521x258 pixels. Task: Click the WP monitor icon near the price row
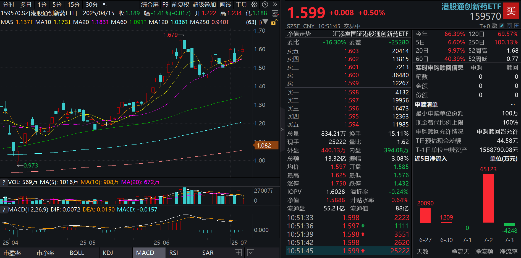click(x=275, y=13)
